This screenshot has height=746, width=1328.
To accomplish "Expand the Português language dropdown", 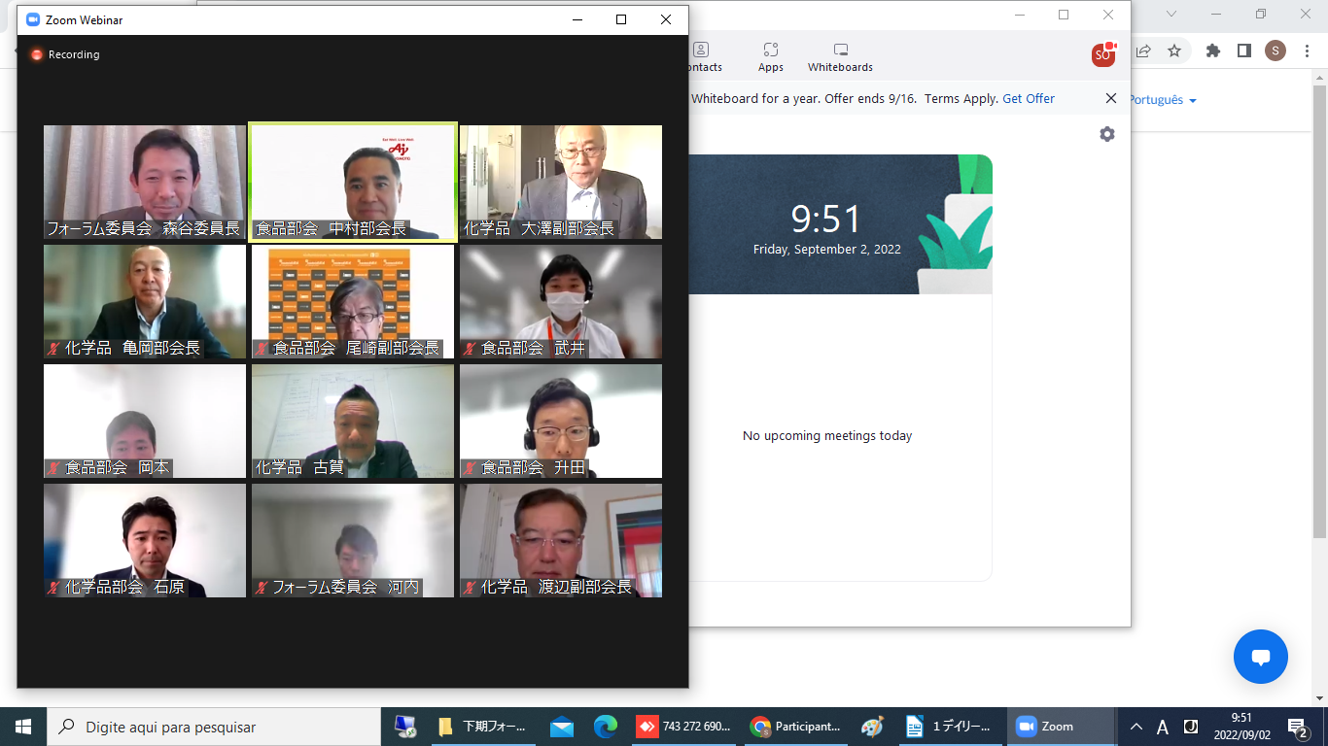I will point(1162,100).
